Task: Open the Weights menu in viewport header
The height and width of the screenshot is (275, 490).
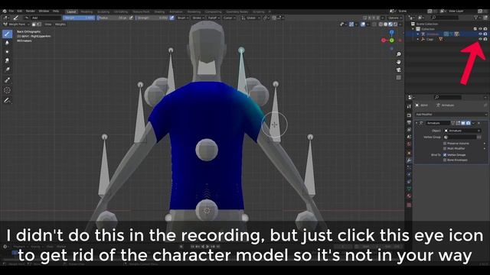Action: 60,24
